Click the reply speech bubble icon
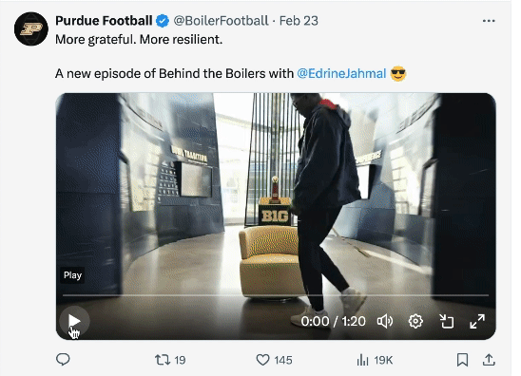521x376 pixels. [63, 360]
